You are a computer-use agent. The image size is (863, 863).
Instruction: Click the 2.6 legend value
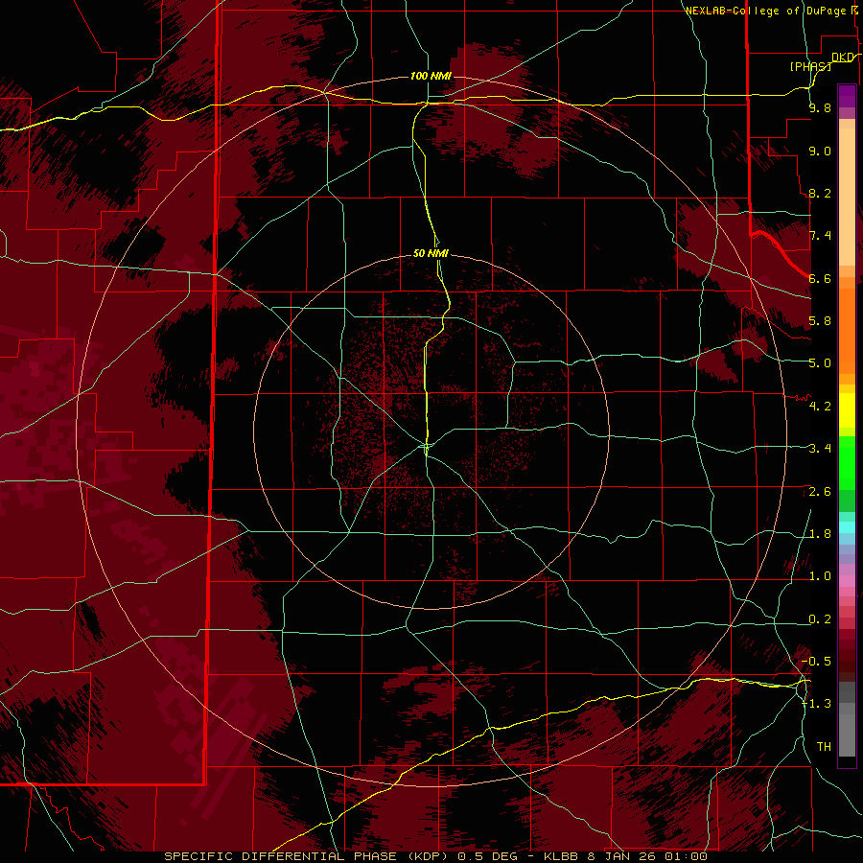click(820, 492)
